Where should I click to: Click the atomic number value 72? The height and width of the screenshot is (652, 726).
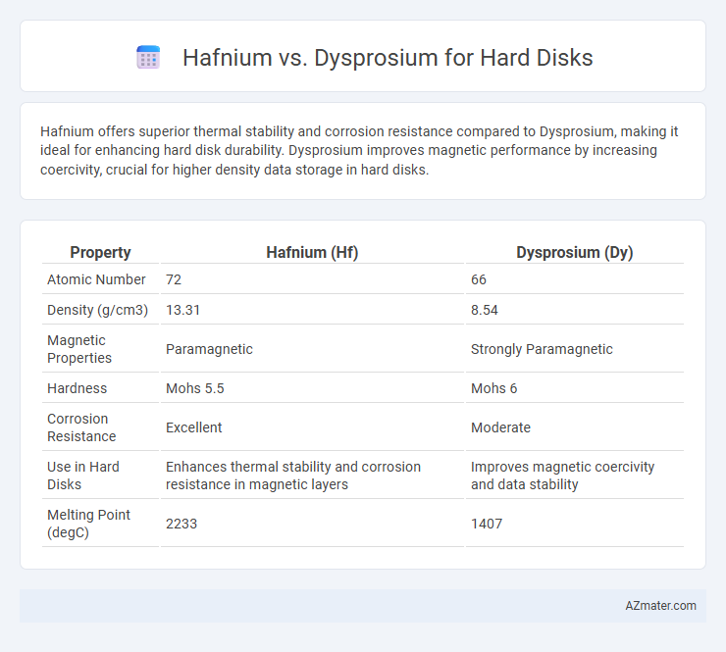[174, 279]
